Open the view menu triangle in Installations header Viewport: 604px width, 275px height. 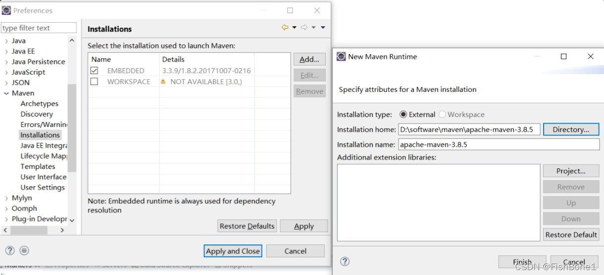323,28
